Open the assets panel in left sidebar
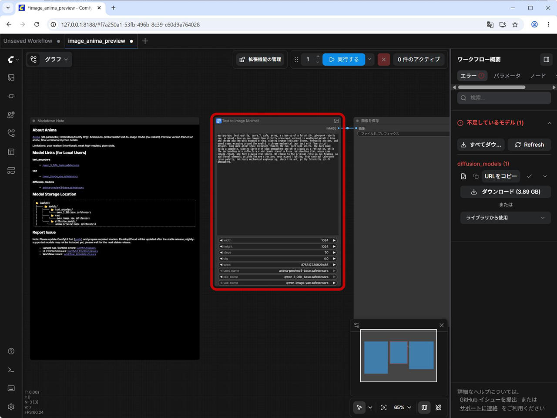 [x=11, y=78]
